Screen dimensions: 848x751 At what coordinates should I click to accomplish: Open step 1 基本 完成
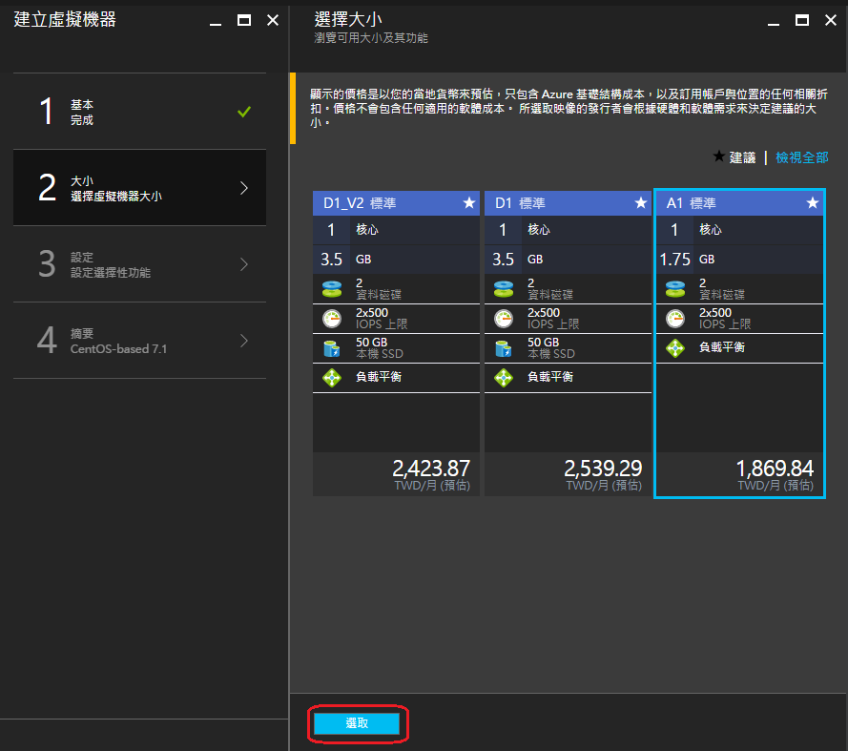[139, 112]
